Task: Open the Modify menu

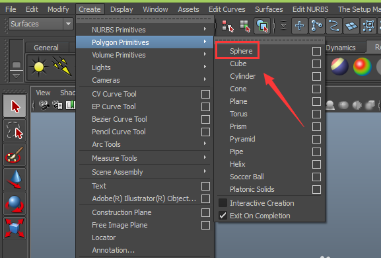Action: 58,9
